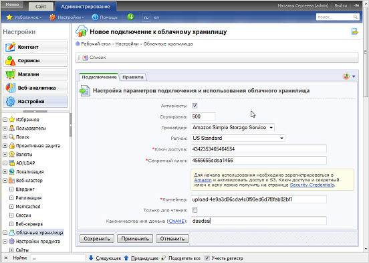The width and height of the screenshot is (369, 263).
Task: Open the Amazon link
Action: click(203, 180)
